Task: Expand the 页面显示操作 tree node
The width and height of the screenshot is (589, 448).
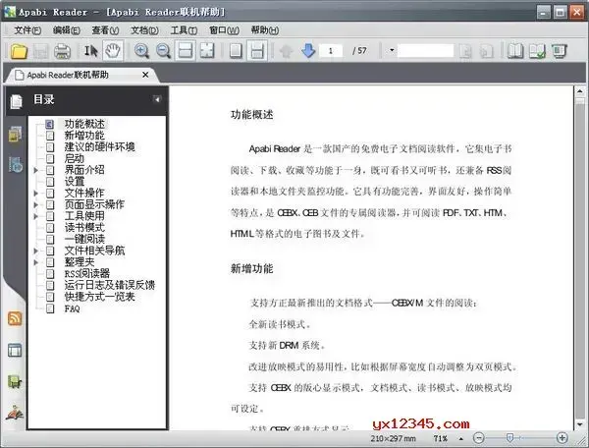Action: pos(35,204)
